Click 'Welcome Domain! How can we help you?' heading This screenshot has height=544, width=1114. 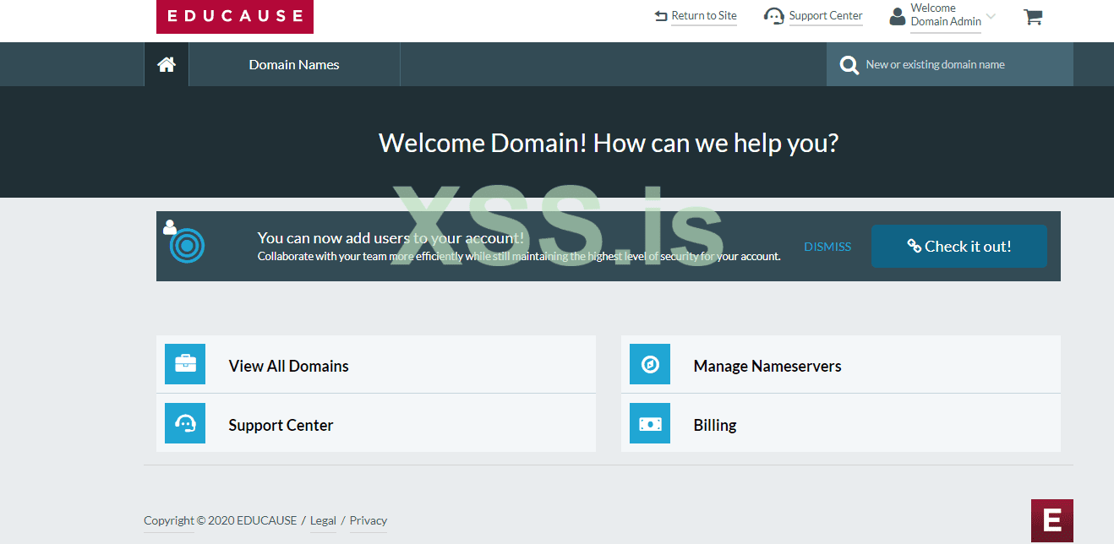coord(609,143)
